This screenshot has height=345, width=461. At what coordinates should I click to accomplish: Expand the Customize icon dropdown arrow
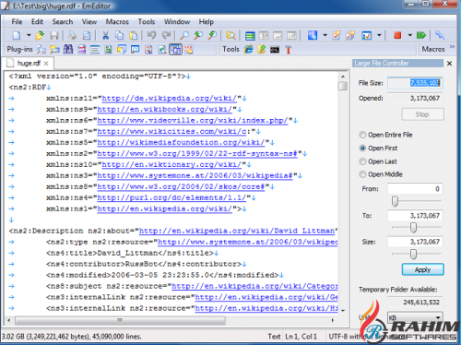(x=379, y=35)
